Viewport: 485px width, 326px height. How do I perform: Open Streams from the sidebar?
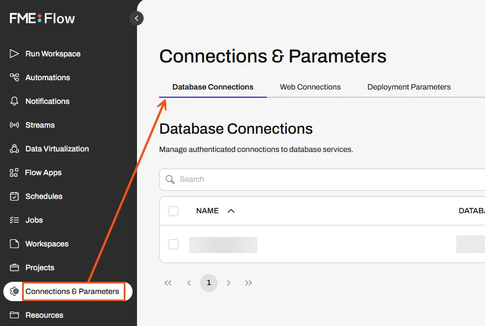pos(40,125)
